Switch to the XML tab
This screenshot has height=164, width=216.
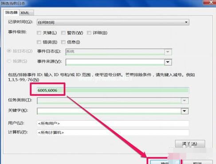[x=27, y=13]
